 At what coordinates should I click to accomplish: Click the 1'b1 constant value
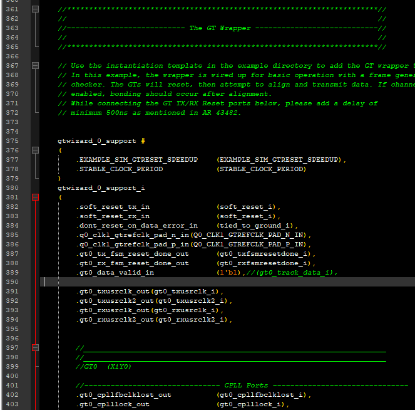tap(228, 273)
